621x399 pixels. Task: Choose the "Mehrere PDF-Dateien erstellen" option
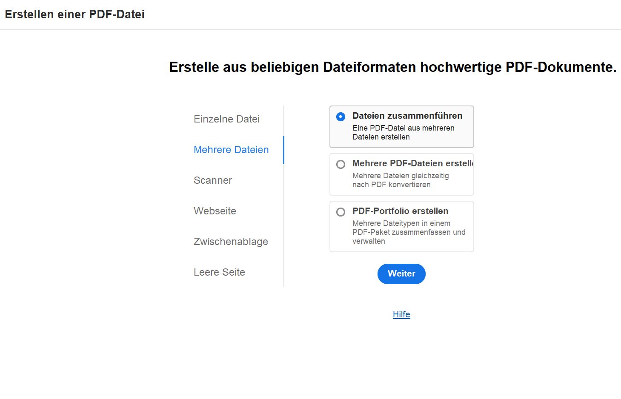coord(341,164)
